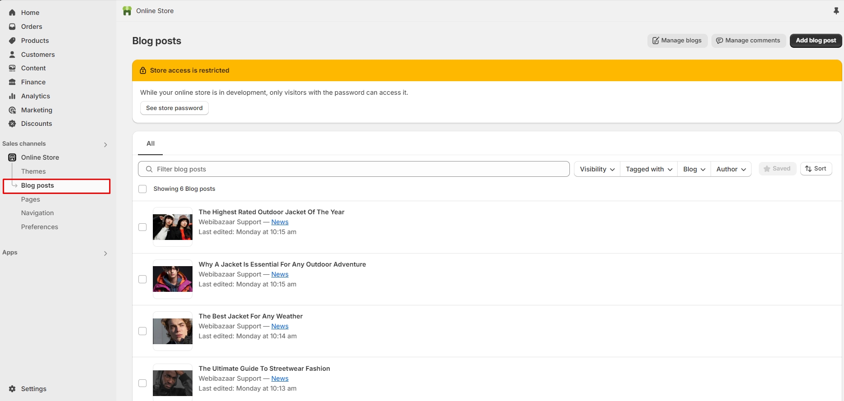Toggle the select-all blog posts checkbox
844x401 pixels.
[x=142, y=189]
